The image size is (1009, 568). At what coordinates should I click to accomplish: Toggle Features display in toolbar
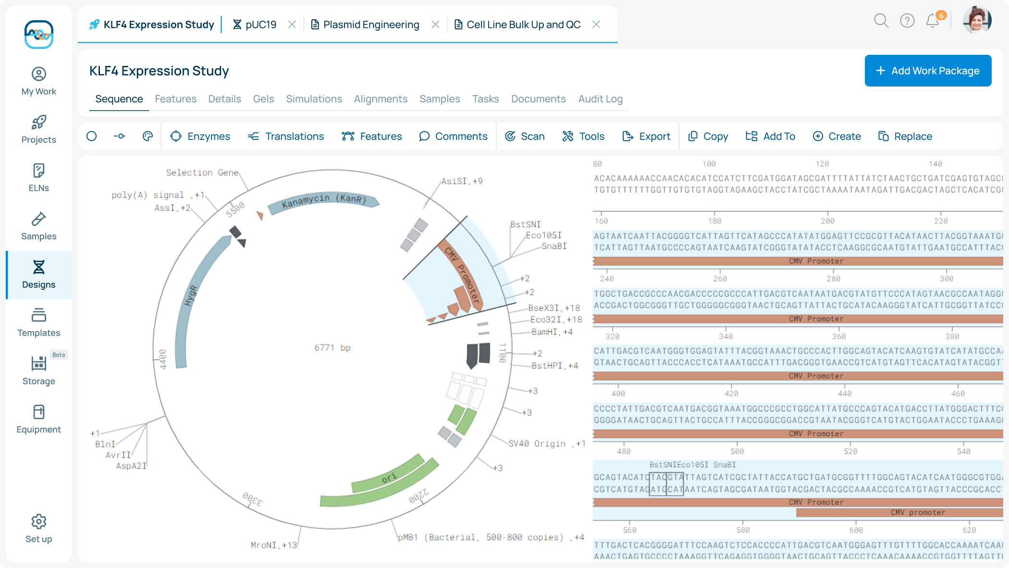(371, 136)
